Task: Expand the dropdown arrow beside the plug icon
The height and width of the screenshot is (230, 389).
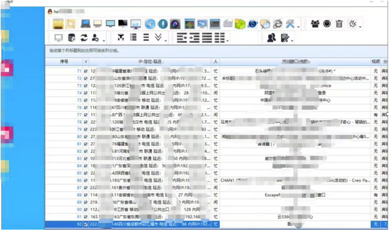Action: point(360,27)
